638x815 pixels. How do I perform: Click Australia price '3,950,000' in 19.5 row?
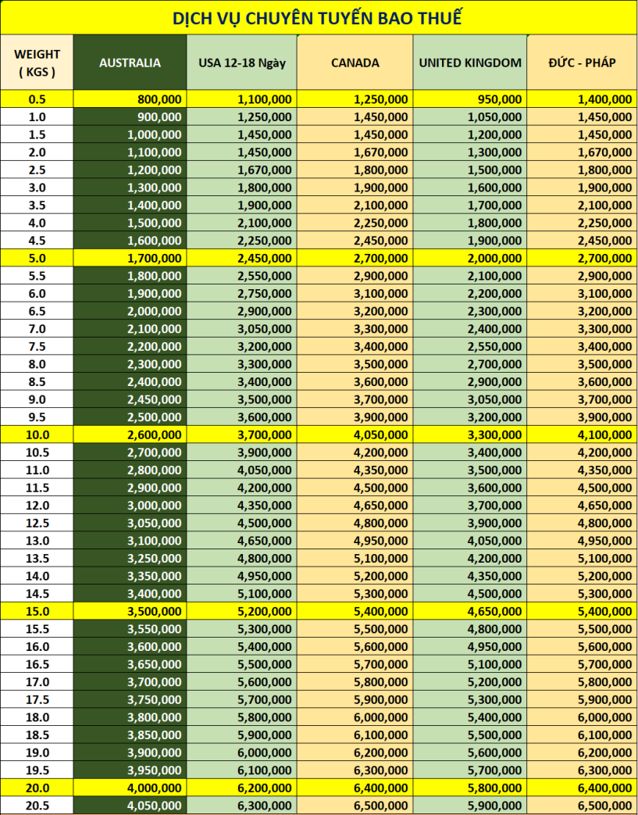click(130, 770)
